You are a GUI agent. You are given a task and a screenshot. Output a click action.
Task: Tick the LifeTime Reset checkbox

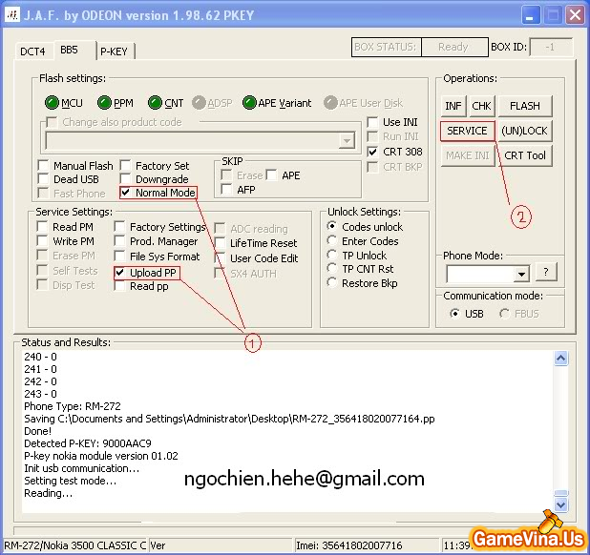pos(220,243)
